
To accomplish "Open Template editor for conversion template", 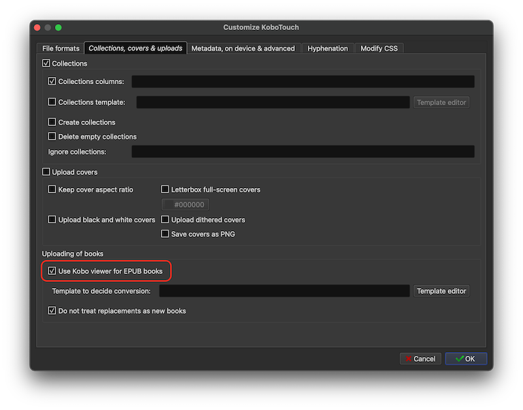I will click(441, 291).
